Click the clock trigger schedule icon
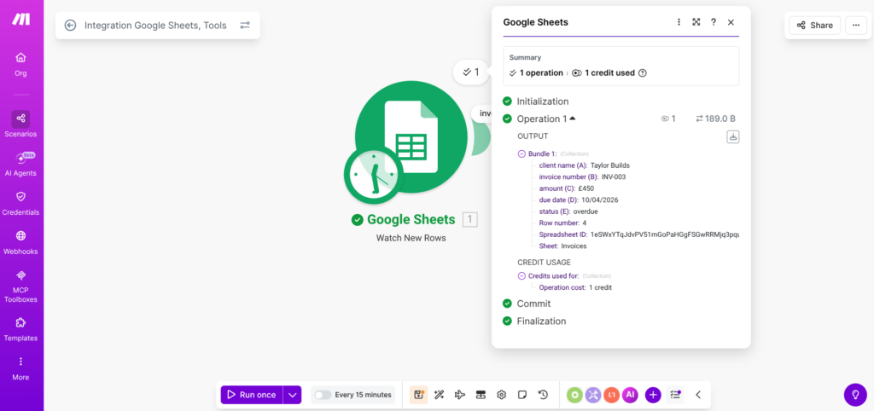Viewport: 874px width, 411px height. coord(373,176)
